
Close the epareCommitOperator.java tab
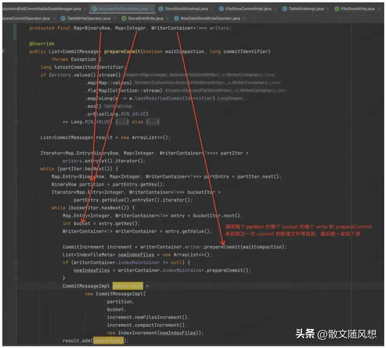pyautogui.click(x=54, y=19)
